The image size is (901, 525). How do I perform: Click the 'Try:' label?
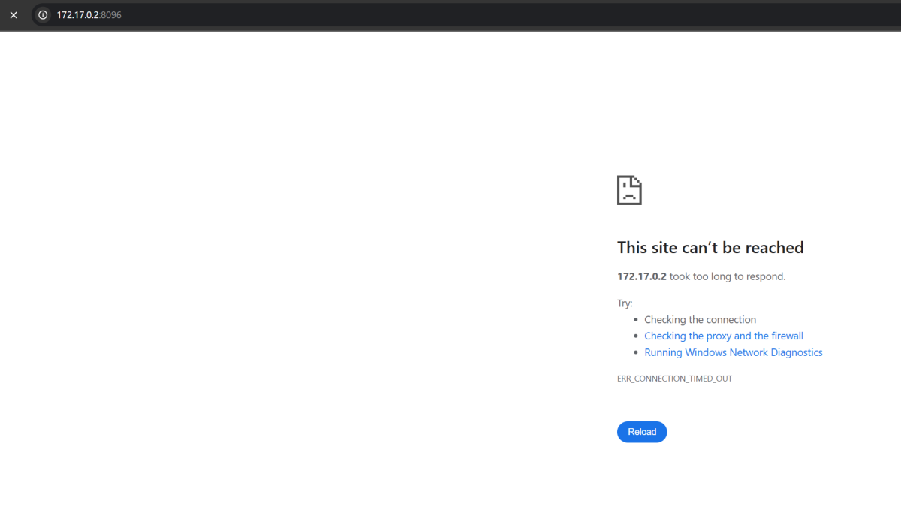click(x=625, y=303)
